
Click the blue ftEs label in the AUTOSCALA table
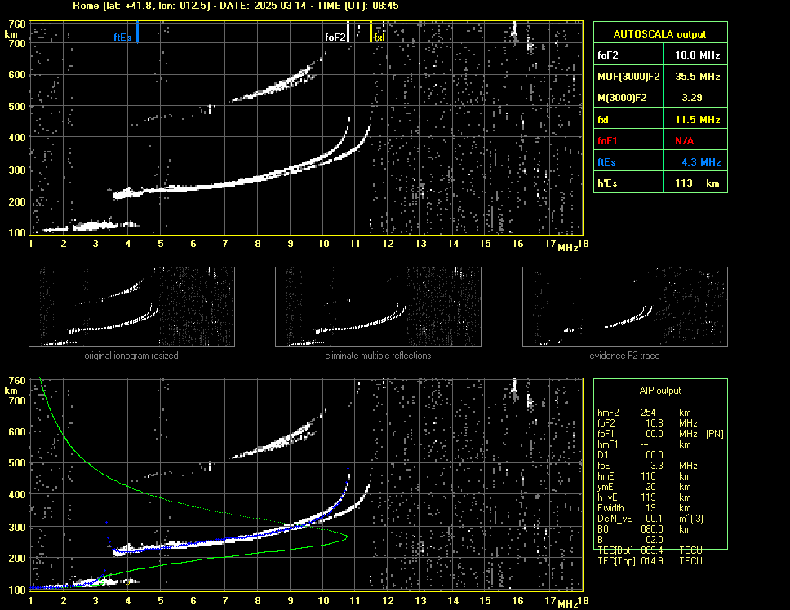(x=606, y=162)
